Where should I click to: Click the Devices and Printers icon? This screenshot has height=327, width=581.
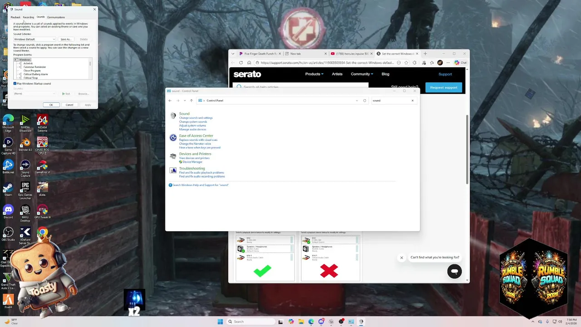pyautogui.click(x=173, y=156)
